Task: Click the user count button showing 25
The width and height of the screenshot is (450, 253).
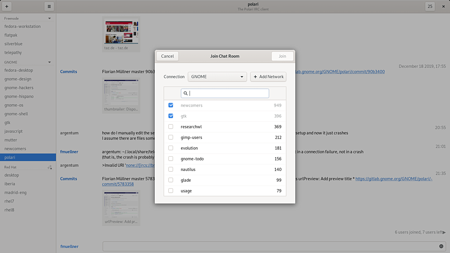Action: pos(430,6)
